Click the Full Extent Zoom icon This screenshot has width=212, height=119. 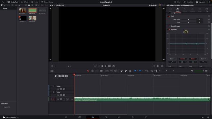coord(147,71)
